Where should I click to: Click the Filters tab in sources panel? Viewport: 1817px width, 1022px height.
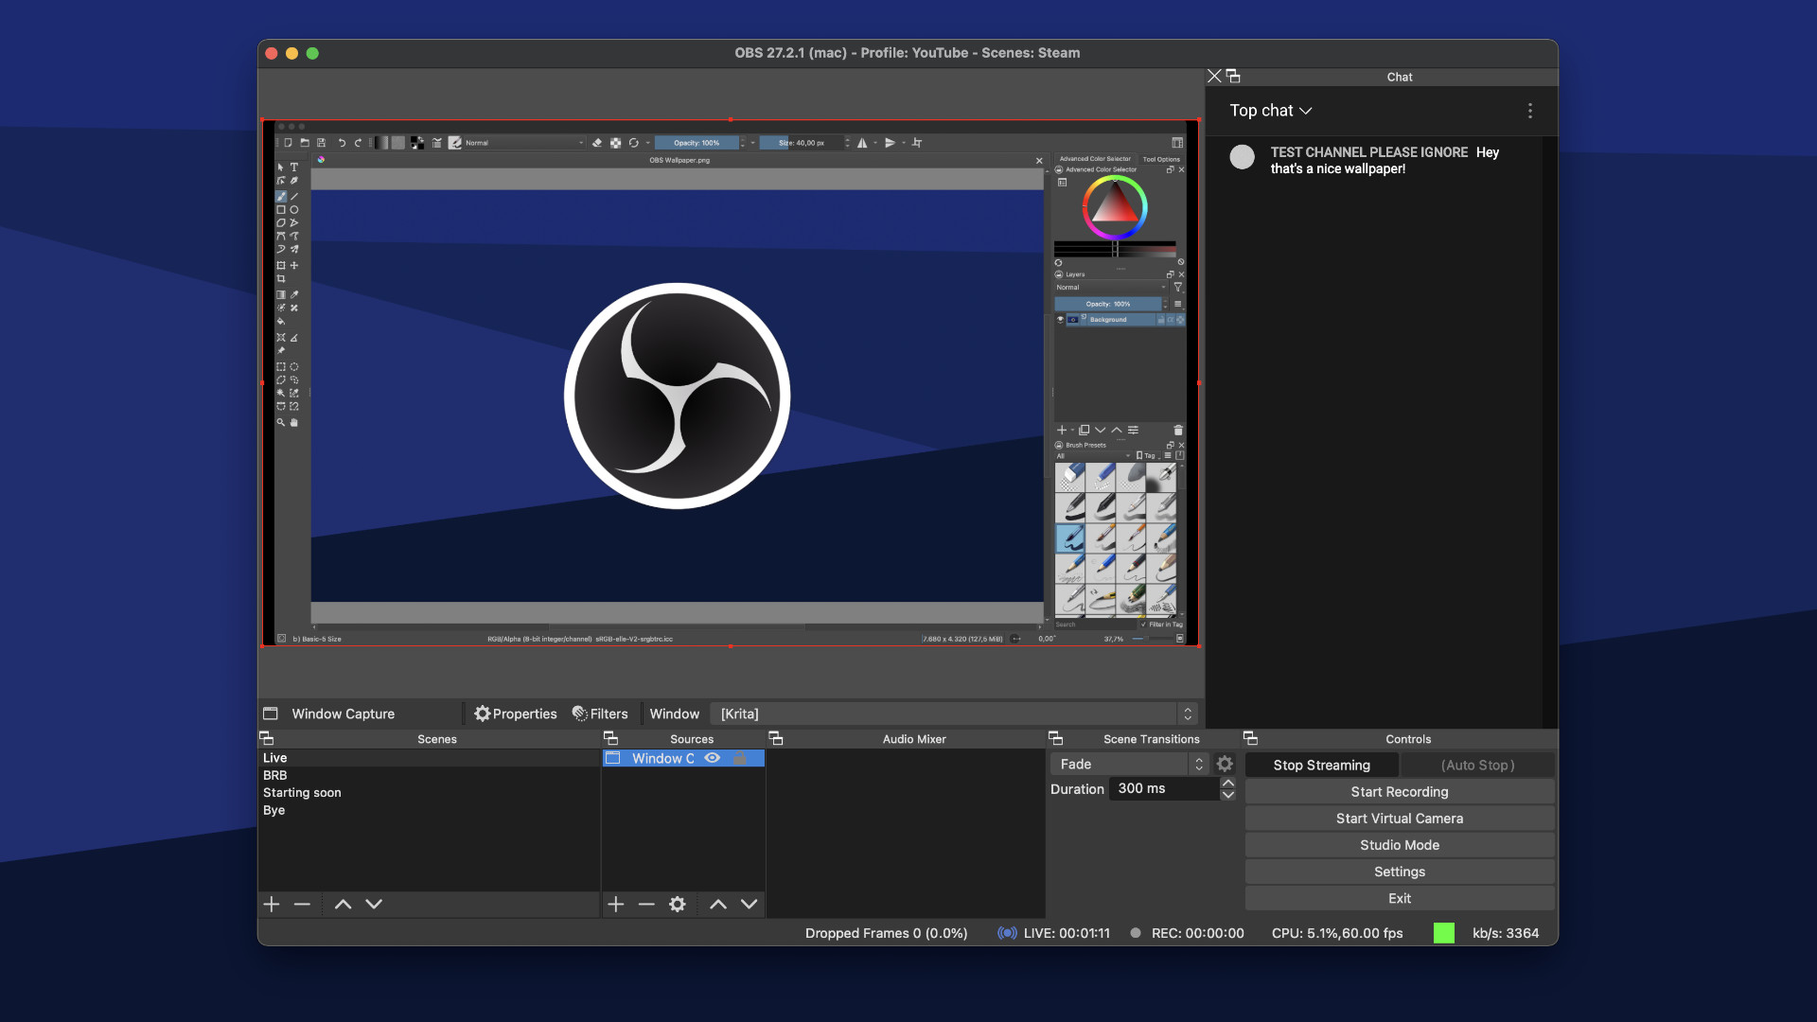click(600, 713)
